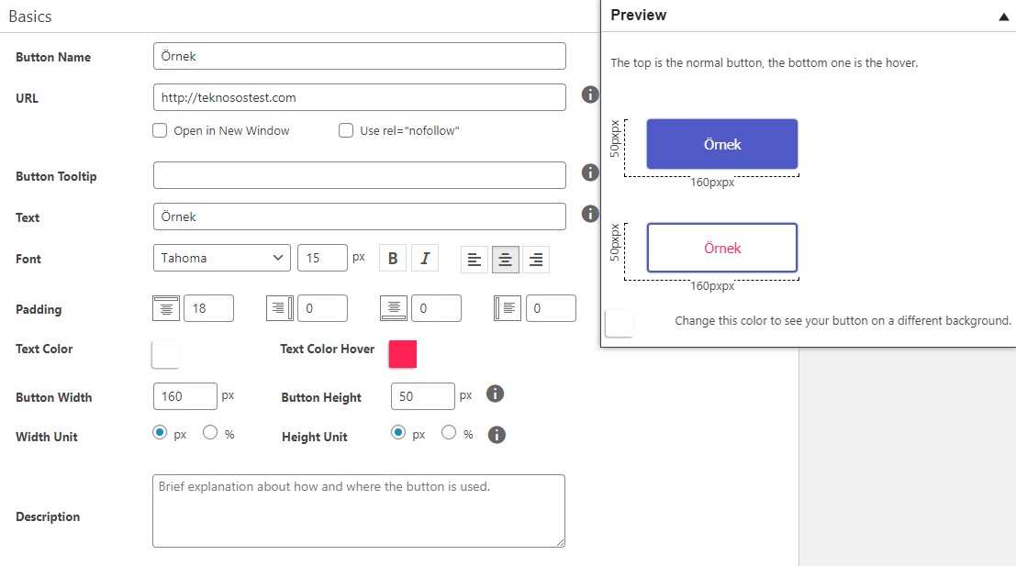
Task: Click the normal blue Örnek preview button
Action: pyautogui.click(x=721, y=144)
